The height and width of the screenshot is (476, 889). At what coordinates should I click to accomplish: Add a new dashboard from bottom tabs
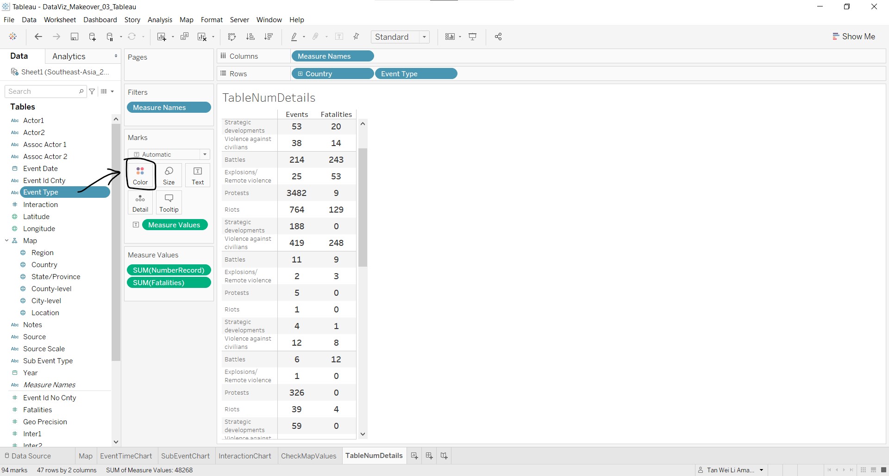click(x=429, y=456)
